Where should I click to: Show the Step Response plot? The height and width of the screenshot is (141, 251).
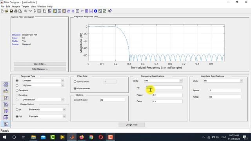click(82, 11)
